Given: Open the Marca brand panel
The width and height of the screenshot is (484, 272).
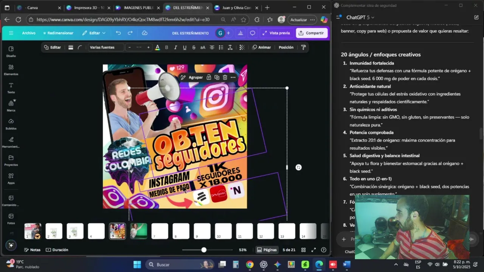Looking at the screenshot, I should pos(11,106).
